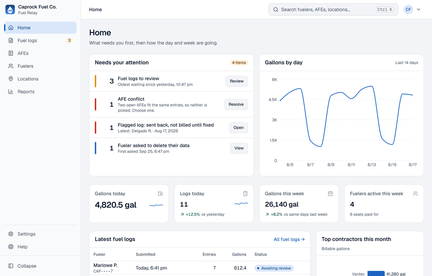The image size is (432, 276).
Task: Go to AFEs section
Action: click(40, 53)
